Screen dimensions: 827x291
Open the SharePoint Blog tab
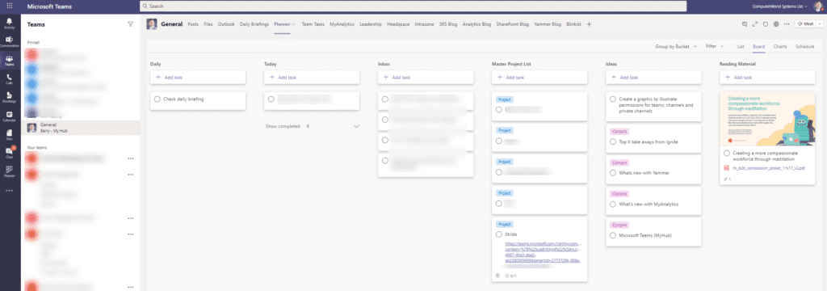[x=512, y=23]
